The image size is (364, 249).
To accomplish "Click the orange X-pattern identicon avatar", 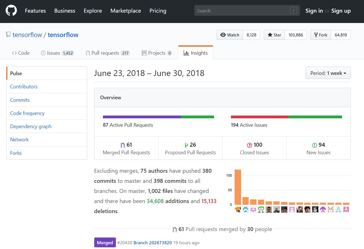I will [331, 209].
